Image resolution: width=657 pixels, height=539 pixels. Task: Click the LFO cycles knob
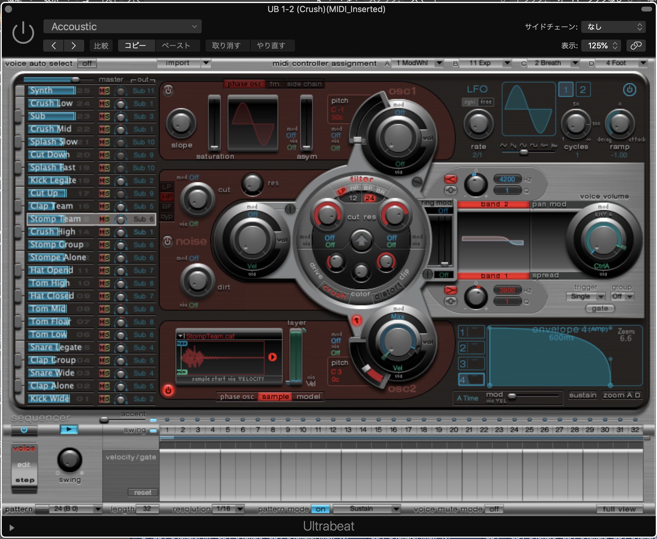576,124
